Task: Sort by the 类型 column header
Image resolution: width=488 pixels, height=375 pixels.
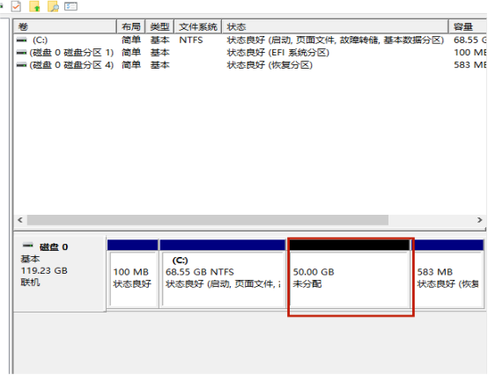Action: (159, 26)
